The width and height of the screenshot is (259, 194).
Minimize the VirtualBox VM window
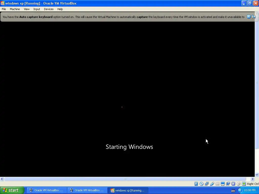point(244,3)
